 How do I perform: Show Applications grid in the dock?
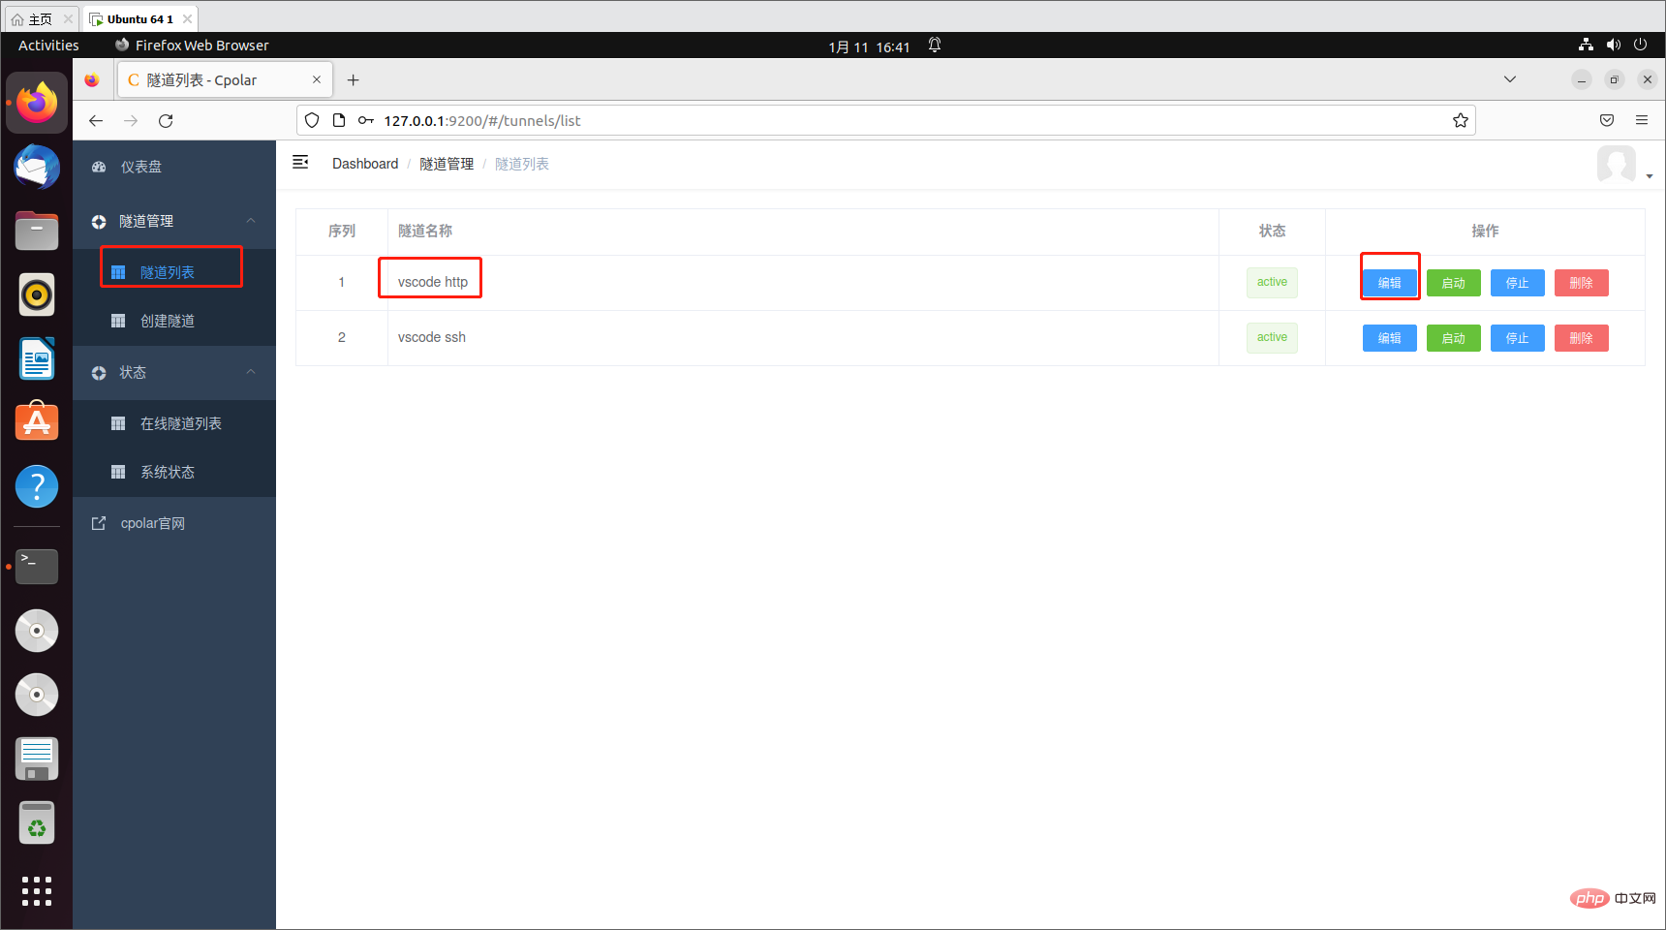coord(37,891)
